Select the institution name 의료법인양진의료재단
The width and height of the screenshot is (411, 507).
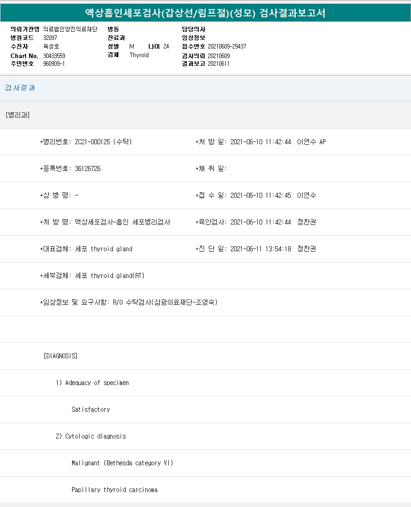pyautogui.click(x=70, y=29)
